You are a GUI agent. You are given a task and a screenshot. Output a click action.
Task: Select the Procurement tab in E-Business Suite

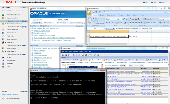62,23
